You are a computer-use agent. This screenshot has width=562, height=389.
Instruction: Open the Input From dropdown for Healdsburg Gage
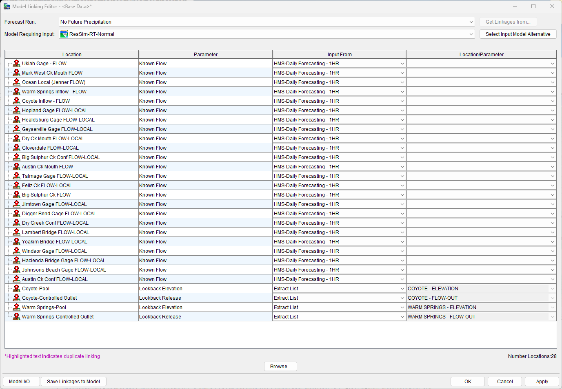402,119
